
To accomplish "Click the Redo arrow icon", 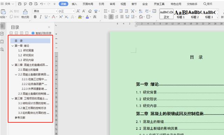I will click(49, 4).
